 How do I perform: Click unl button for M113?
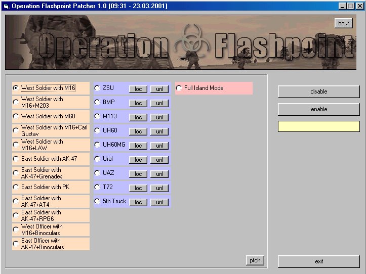(159, 117)
